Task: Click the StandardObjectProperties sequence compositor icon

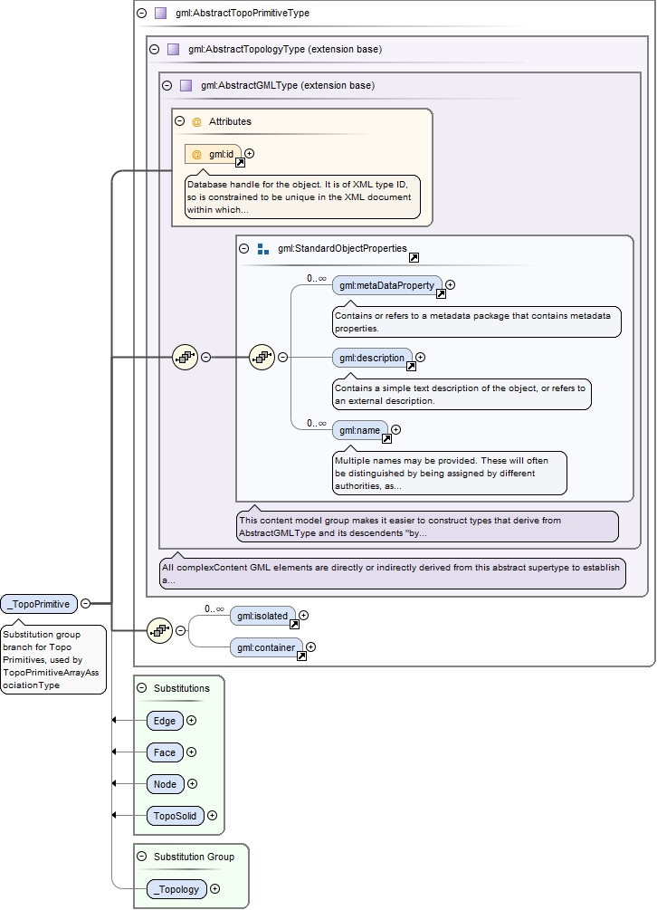Action: pos(262,358)
